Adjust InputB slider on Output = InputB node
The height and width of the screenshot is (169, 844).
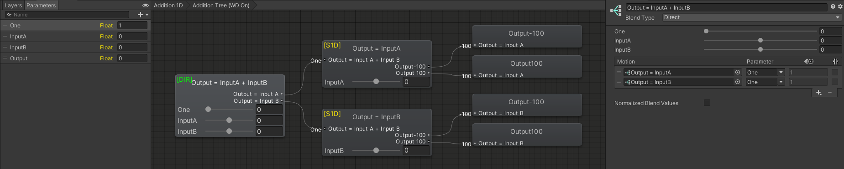(x=376, y=150)
